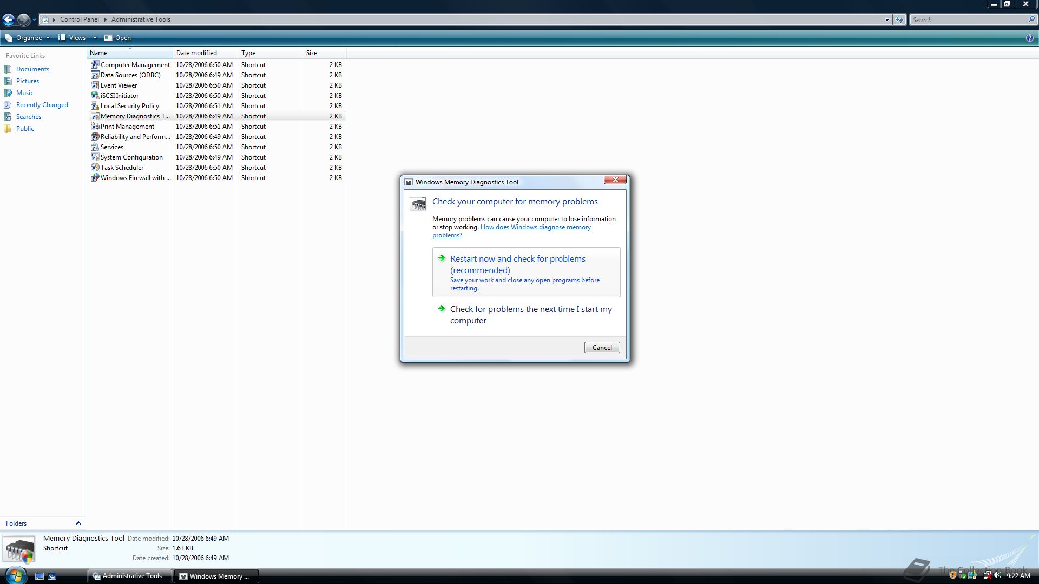
Task: Open Help with the question mark icon
Action: [x=1029, y=38]
